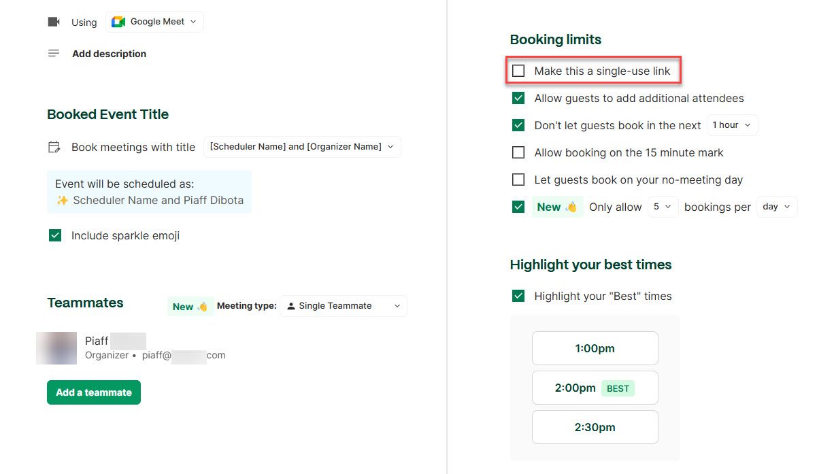Open the allowed bookings count selector showing 5
817x474 pixels.
[x=663, y=206]
